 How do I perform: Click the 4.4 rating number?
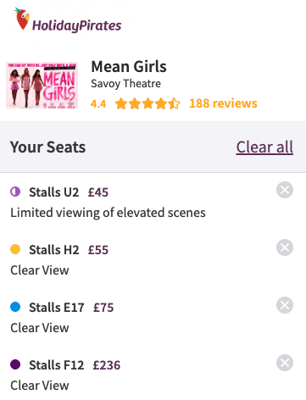tap(98, 104)
